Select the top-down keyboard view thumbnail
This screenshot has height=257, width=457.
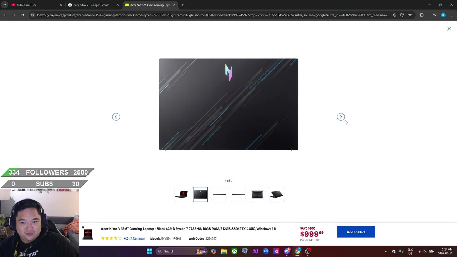pyautogui.click(x=257, y=195)
